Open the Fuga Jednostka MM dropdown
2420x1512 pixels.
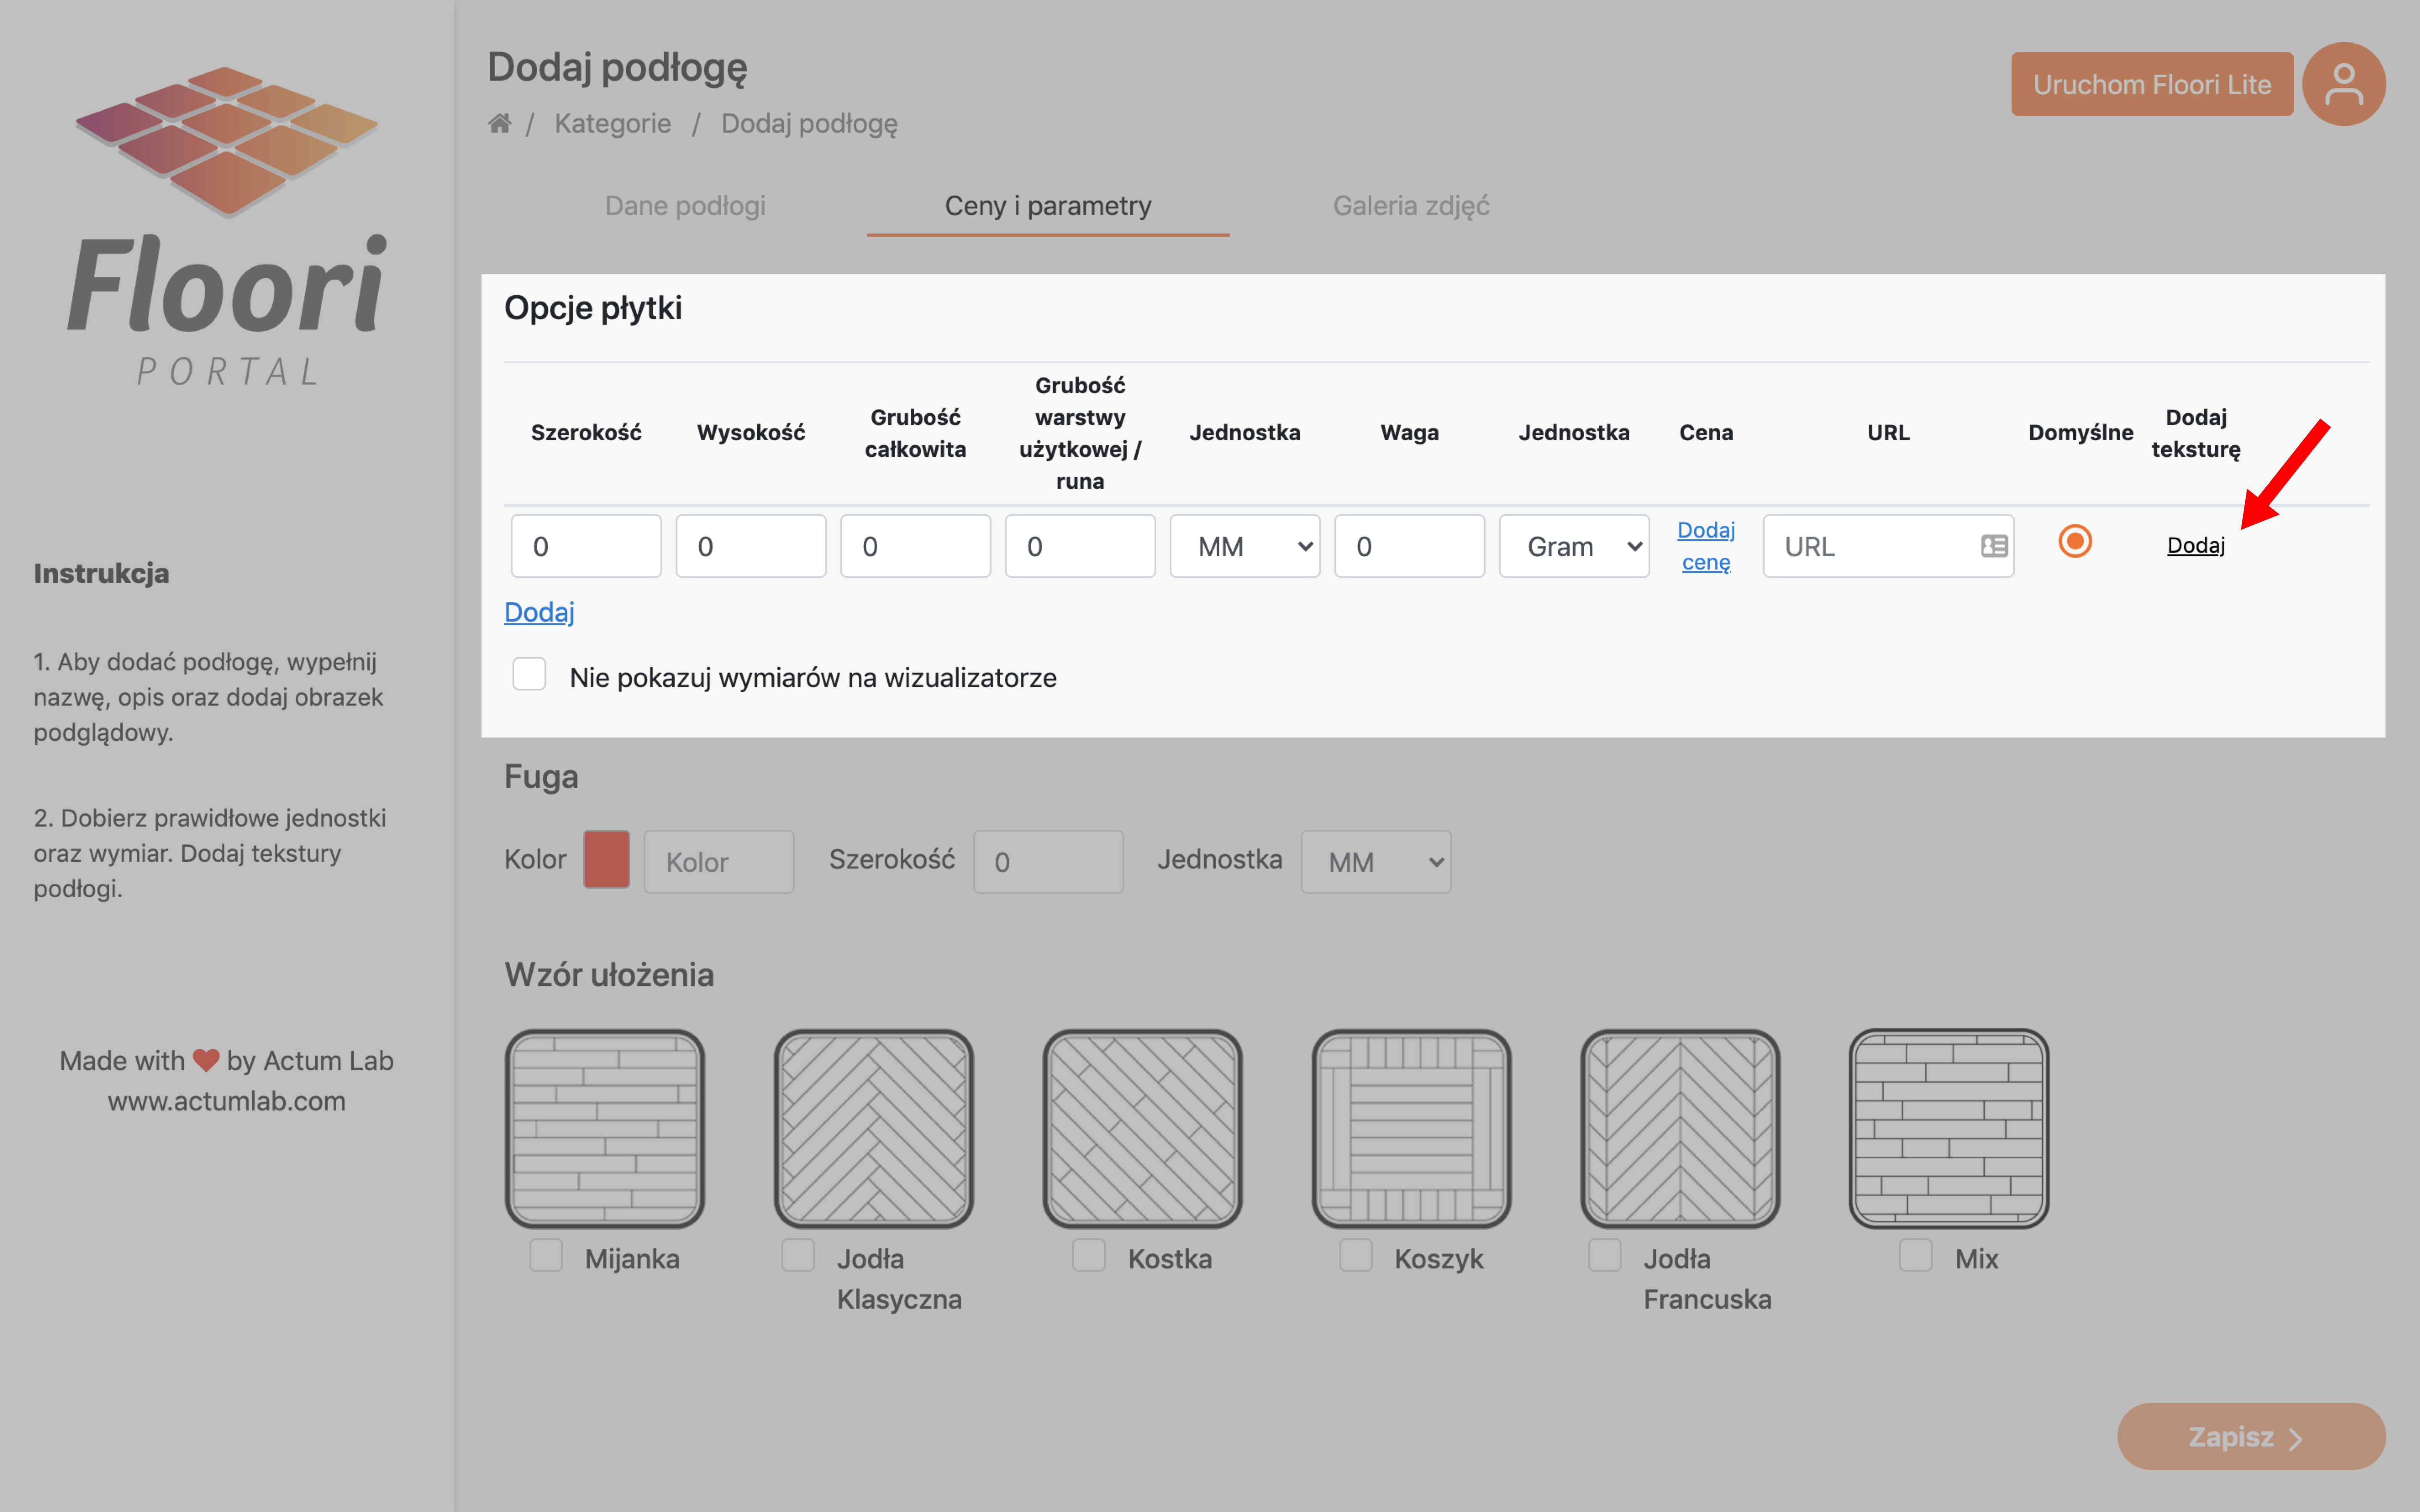1376,861
